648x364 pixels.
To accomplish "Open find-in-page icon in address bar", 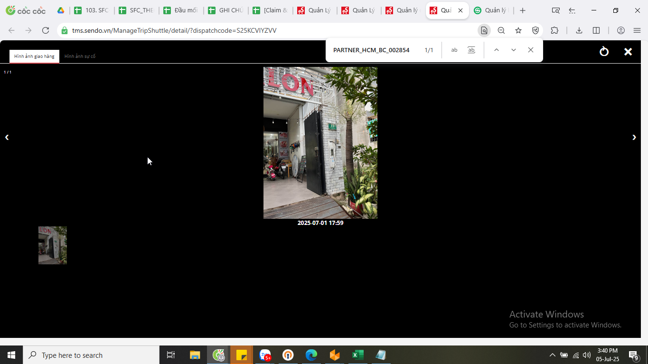I will [x=484, y=30].
